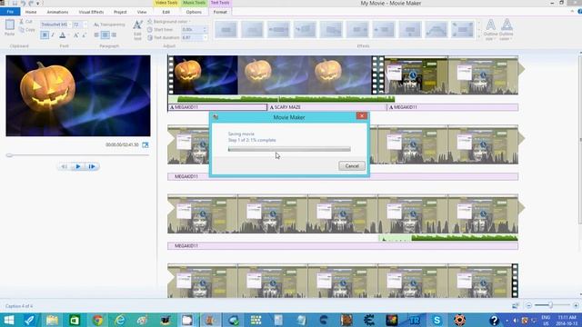Click the Paste icon in Clipboard group
This screenshot has height=327, width=582.
click(10, 25)
